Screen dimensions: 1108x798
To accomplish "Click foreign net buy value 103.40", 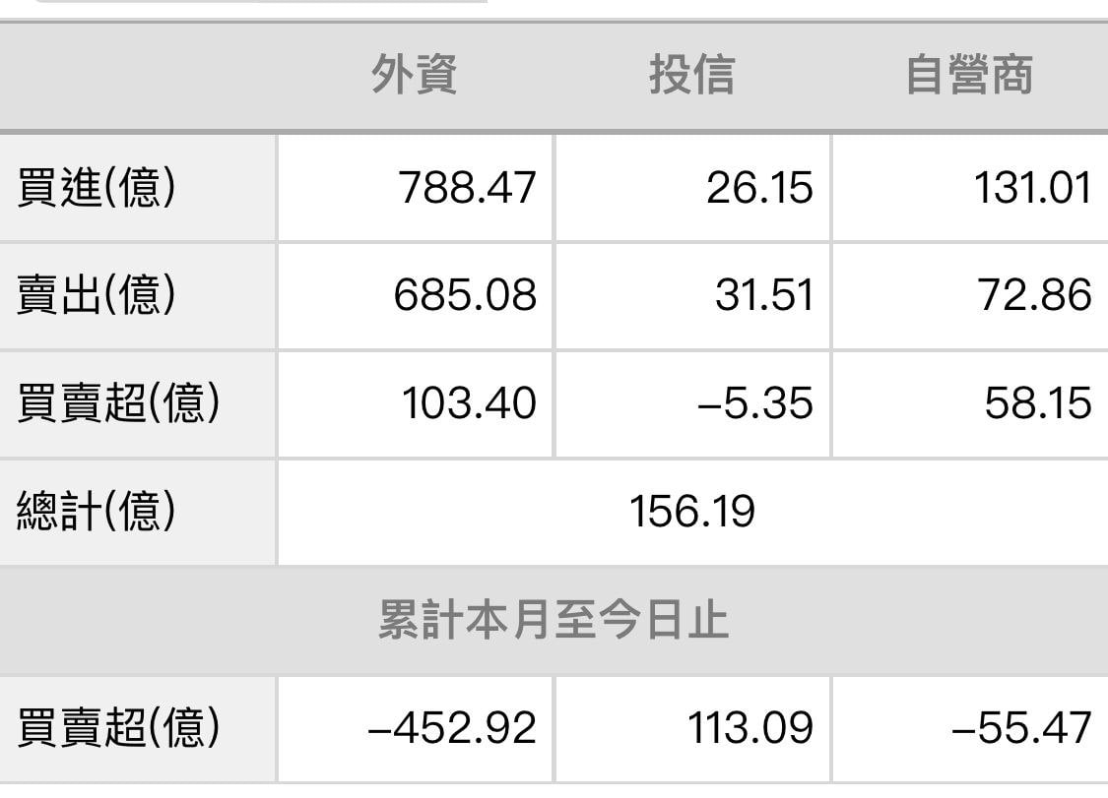I will tap(469, 403).
